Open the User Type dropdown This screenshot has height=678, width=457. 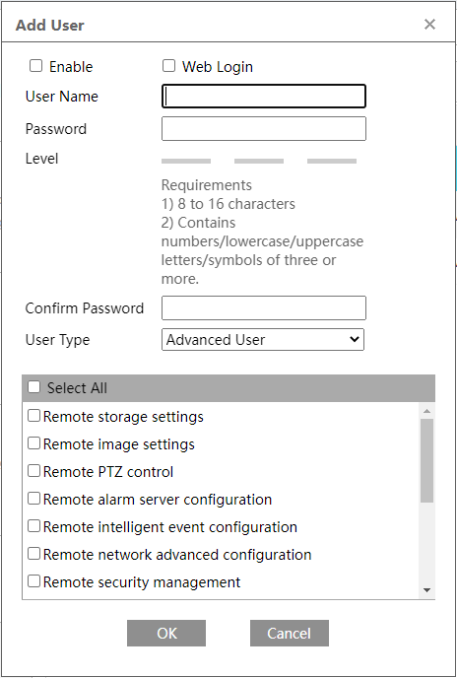263,339
